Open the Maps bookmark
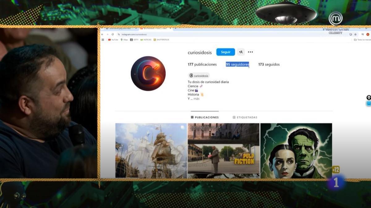Image resolution: width=371 pixels, height=208 pixels. point(125,39)
